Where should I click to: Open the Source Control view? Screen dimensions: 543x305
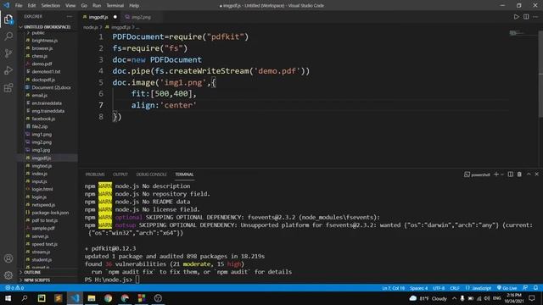click(8, 53)
